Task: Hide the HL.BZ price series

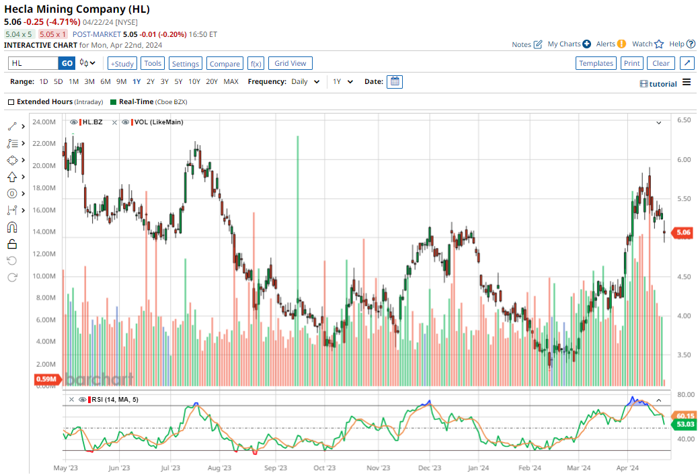Action: coord(74,122)
